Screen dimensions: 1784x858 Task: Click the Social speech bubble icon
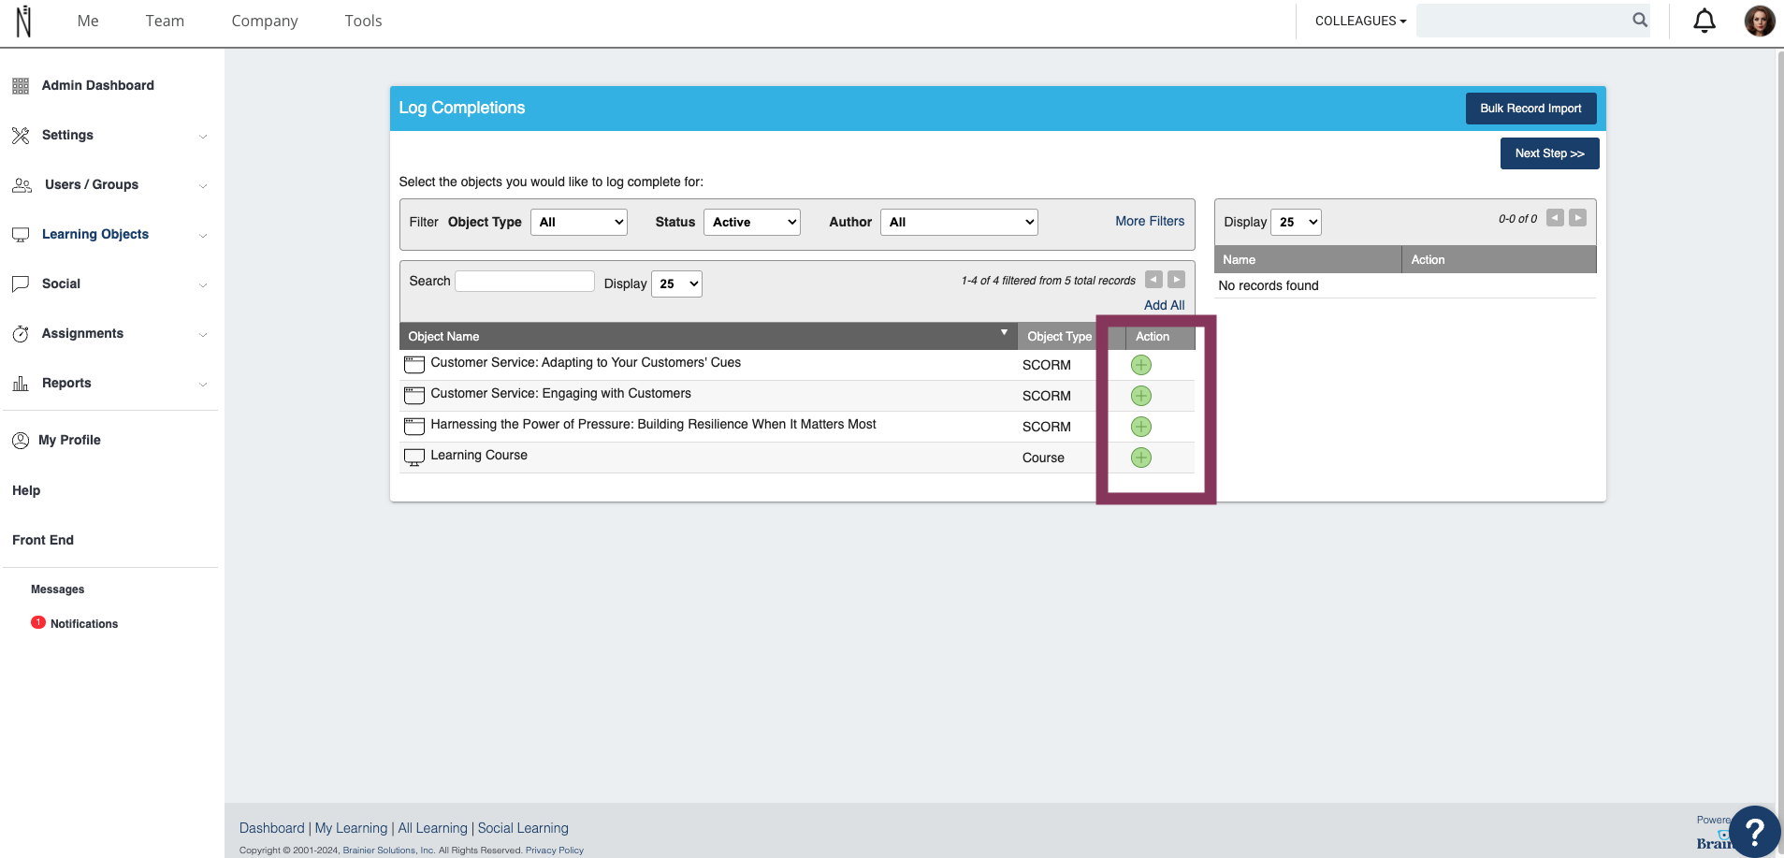point(21,284)
